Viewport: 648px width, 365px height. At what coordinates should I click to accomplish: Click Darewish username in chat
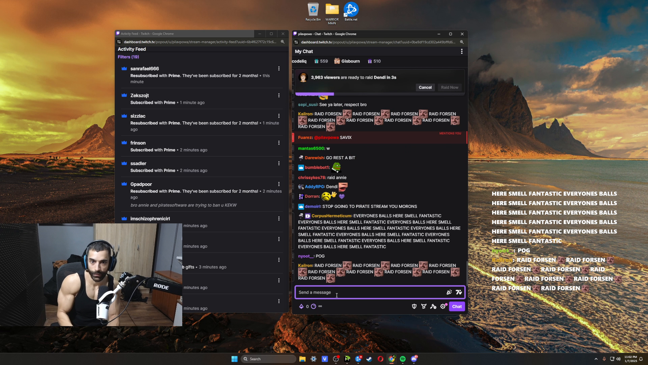coord(314,158)
